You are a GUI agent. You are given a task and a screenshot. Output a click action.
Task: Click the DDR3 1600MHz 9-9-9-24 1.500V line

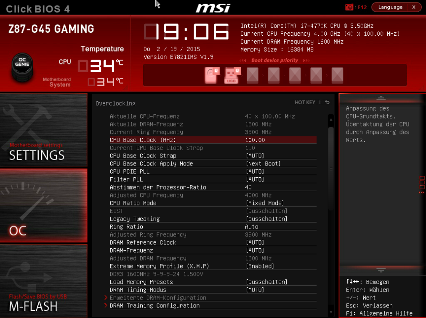tap(157, 274)
